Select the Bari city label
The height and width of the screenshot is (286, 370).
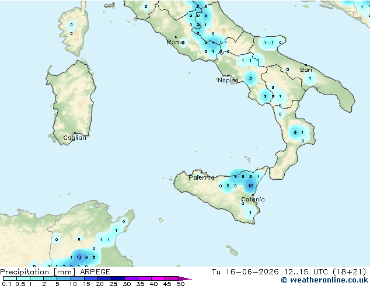(306, 69)
